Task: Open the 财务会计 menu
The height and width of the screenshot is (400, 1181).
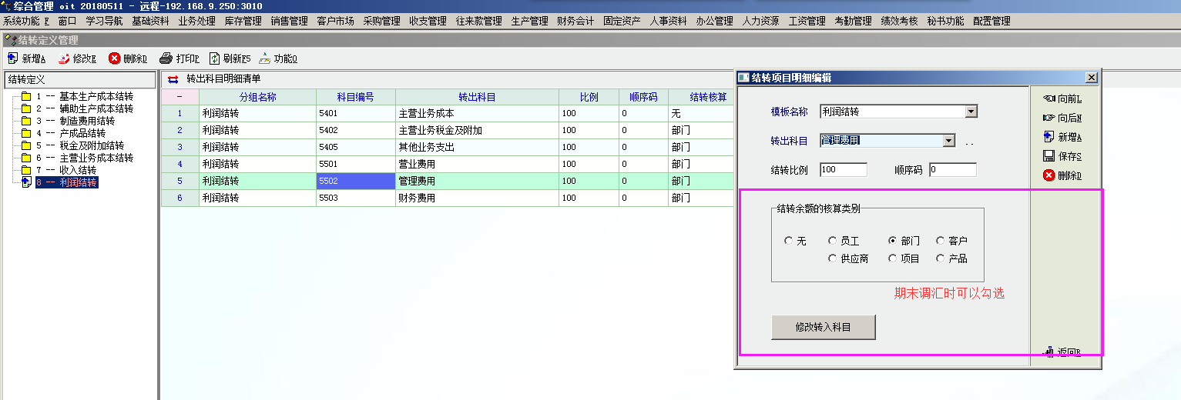Action: tap(575, 22)
